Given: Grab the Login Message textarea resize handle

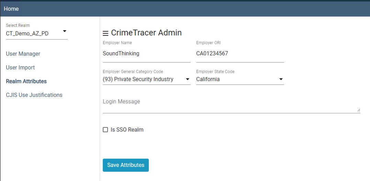Looking at the screenshot, I should pos(359,110).
